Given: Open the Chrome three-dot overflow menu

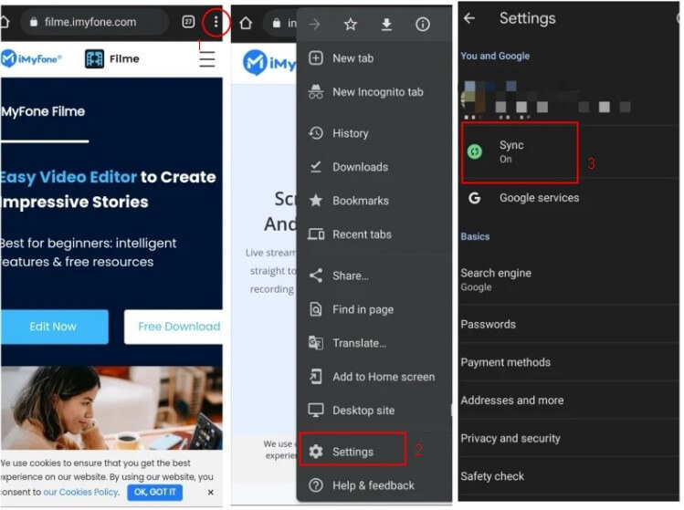Looking at the screenshot, I should pyautogui.click(x=216, y=22).
